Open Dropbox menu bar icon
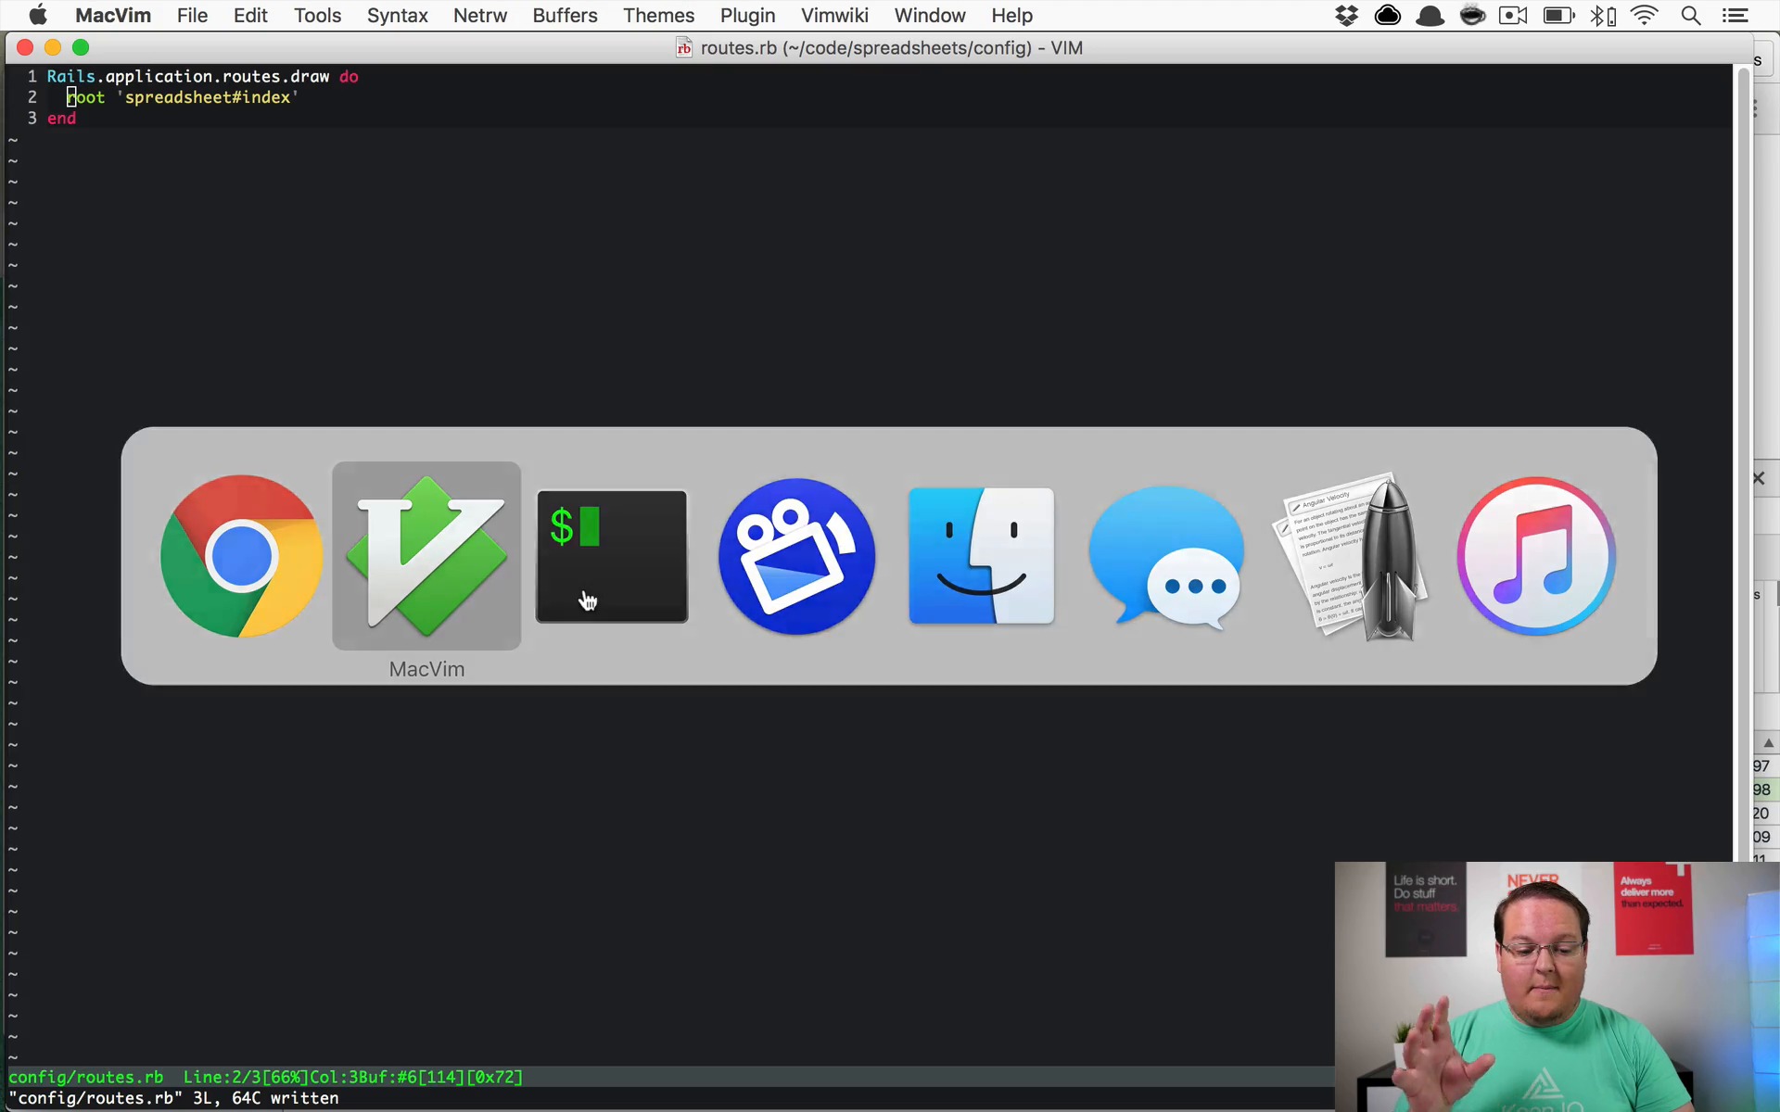This screenshot has width=1780, height=1112. [x=1346, y=15]
